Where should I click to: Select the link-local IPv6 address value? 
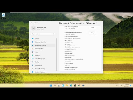[x=73, y=39]
